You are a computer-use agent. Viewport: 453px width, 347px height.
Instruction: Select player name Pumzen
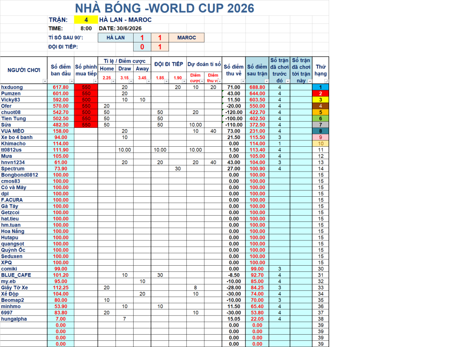[x=11, y=94]
